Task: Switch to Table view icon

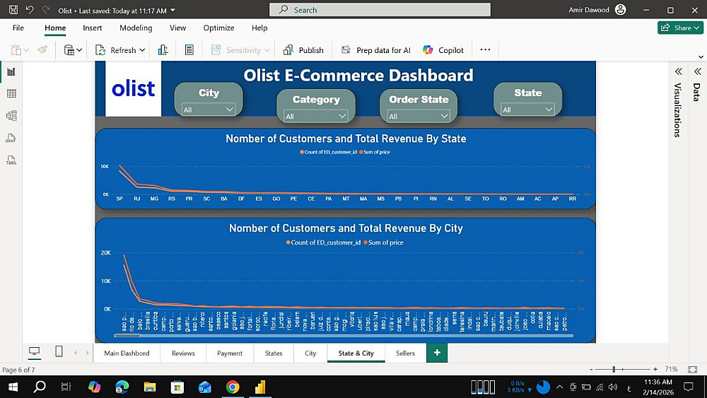Action: pyautogui.click(x=11, y=93)
